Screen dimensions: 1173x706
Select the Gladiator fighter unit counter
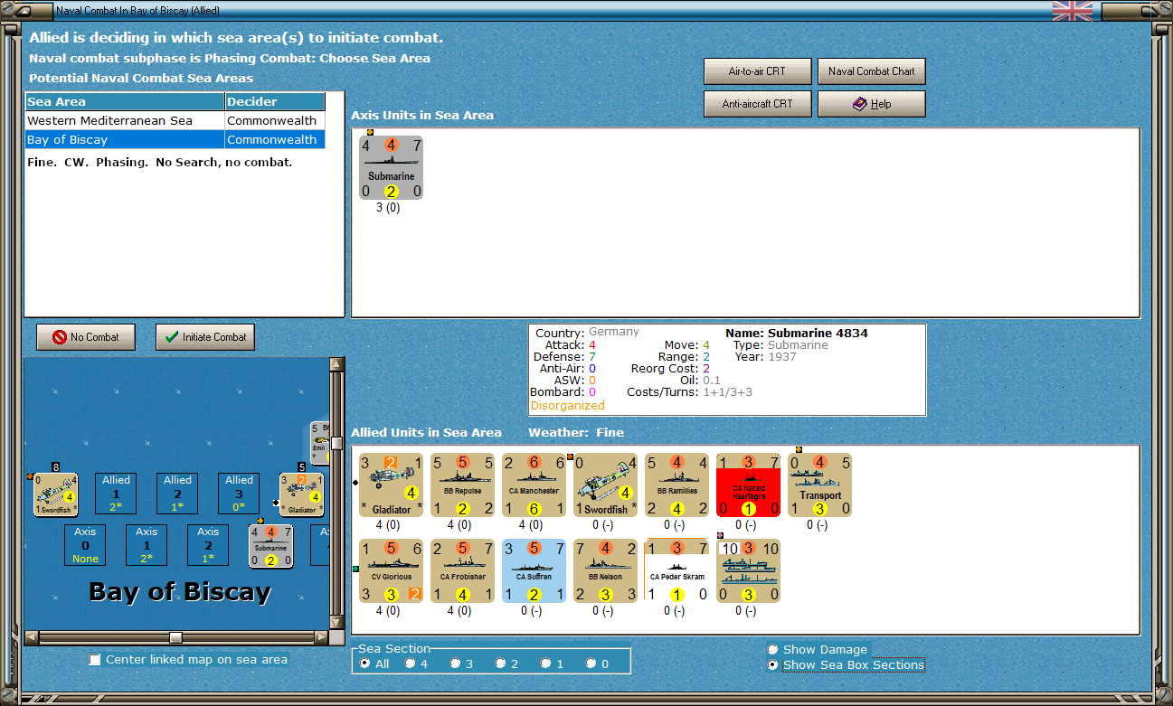(392, 485)
